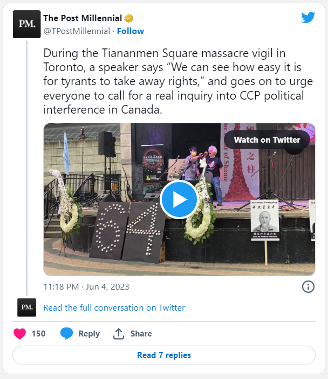Read the full conversation on Twitter
The image size is (328, 379).
pos(114,308)
